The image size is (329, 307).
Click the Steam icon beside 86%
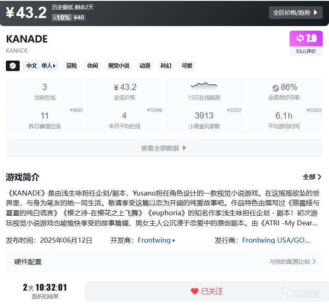coord(275,88)
